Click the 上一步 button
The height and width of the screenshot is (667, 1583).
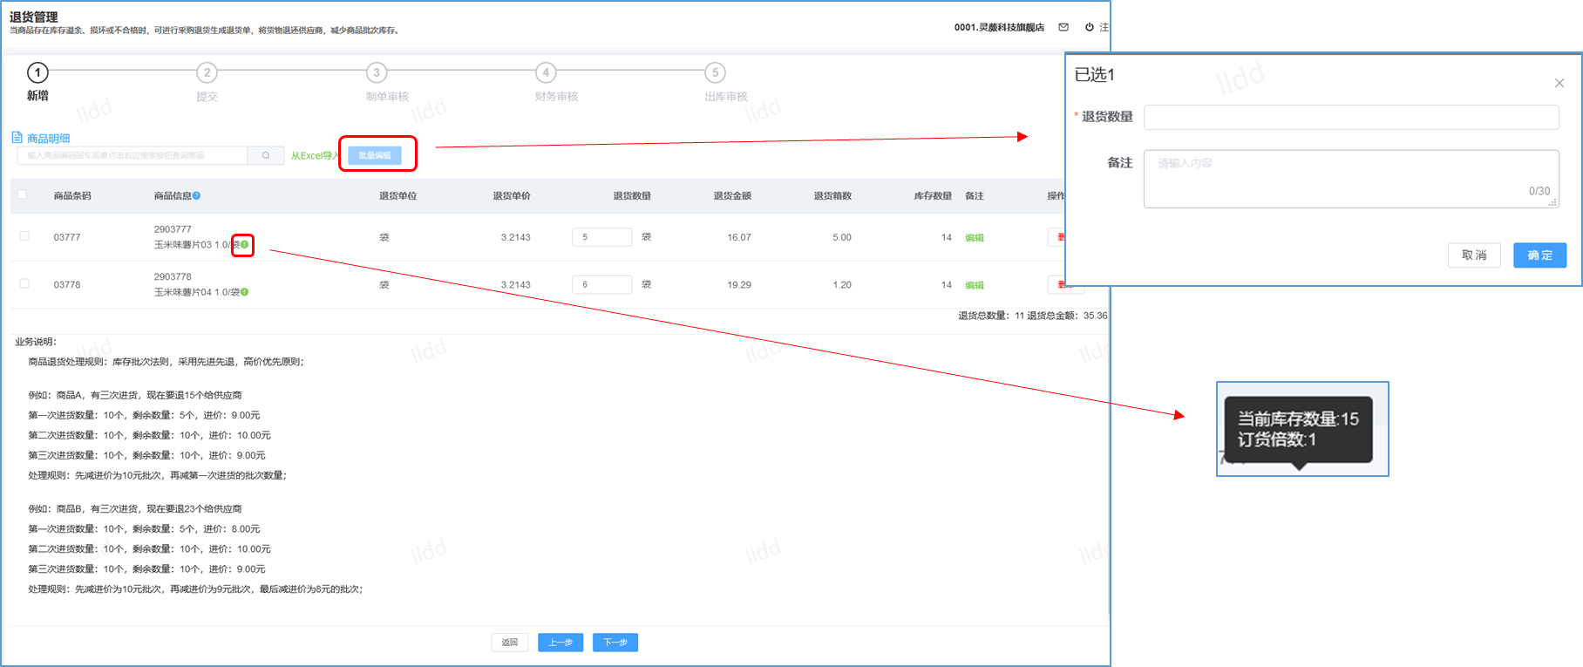click(x=561, y=643)
